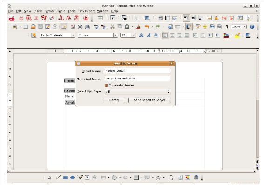Toggle Align Left paragraph button
This screenshot has height=185, width=264.
click(x=165, y=35)
